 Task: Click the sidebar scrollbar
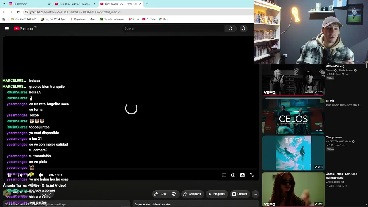click(x=366, y=66)
